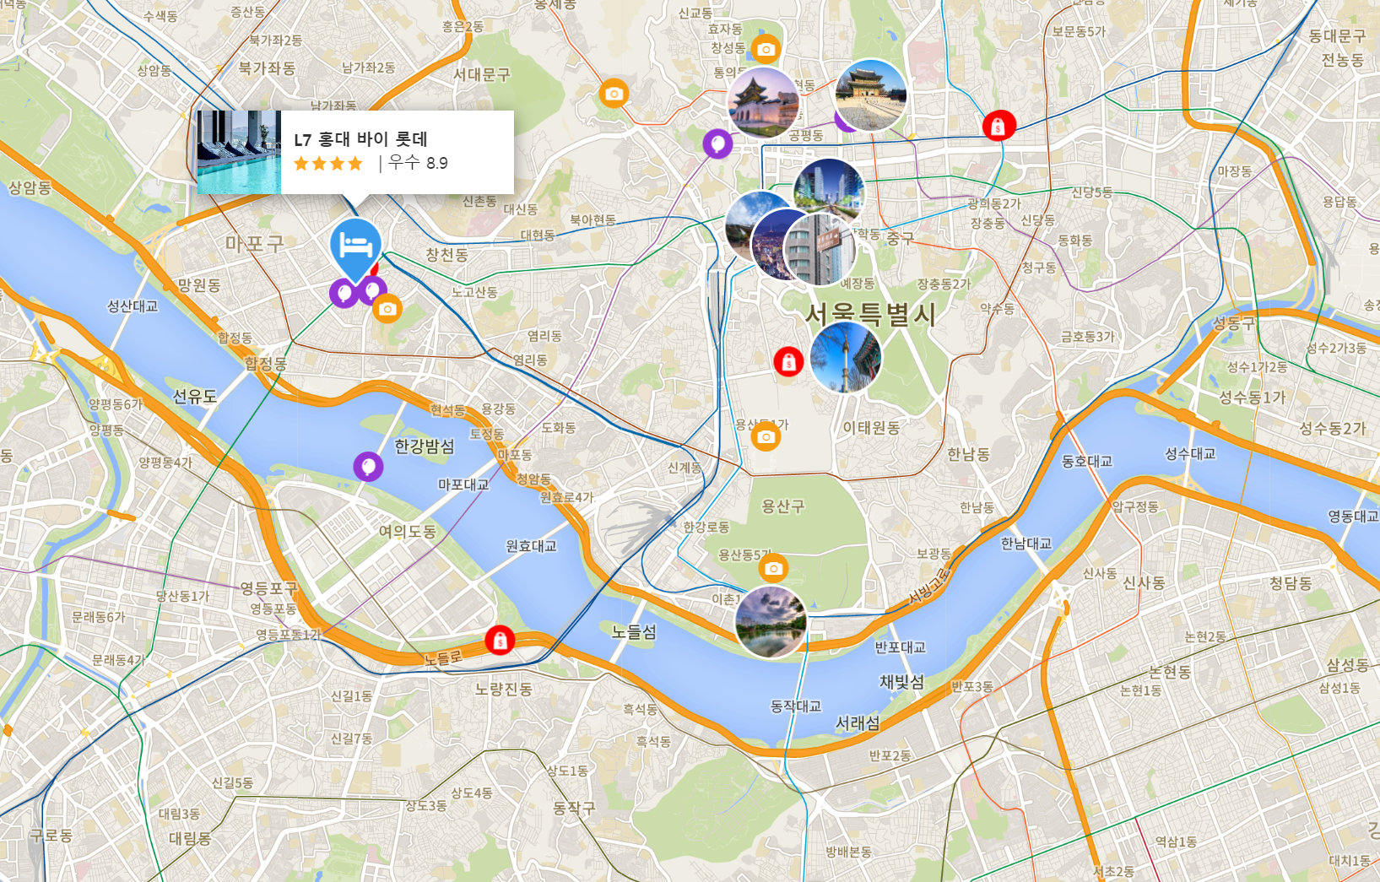Select the left purple balloon under hotel pin
Image resolution: width=1380 pixels, height=882 pixels.
pos(344,294)
